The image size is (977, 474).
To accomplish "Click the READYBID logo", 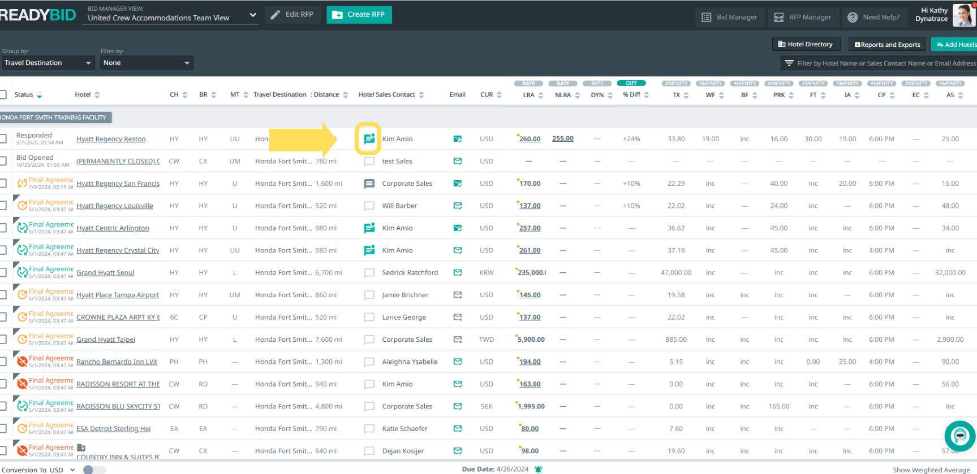I will point(37,15).
